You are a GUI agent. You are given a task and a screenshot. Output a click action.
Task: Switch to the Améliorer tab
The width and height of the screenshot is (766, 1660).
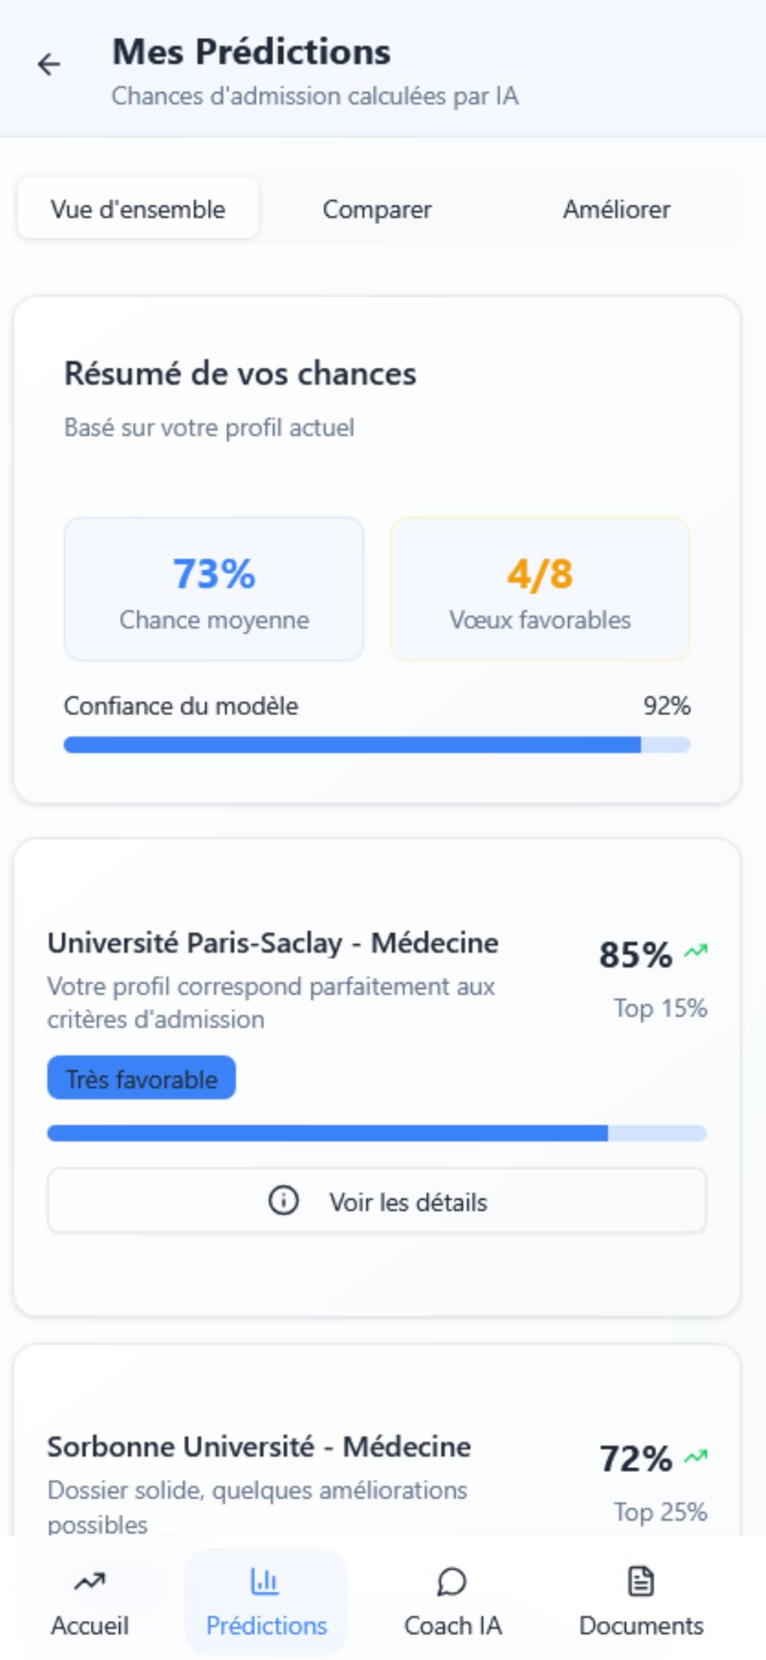616,209
